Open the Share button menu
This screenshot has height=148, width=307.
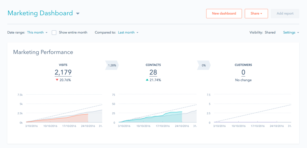pos(256,13)
